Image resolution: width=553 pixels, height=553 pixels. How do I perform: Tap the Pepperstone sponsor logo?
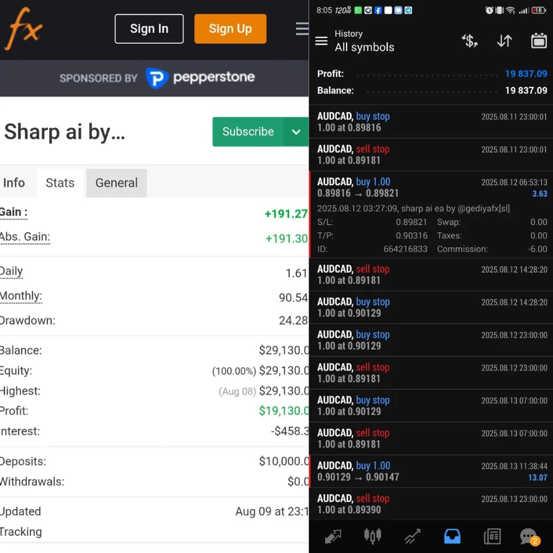tap(200, 77)
